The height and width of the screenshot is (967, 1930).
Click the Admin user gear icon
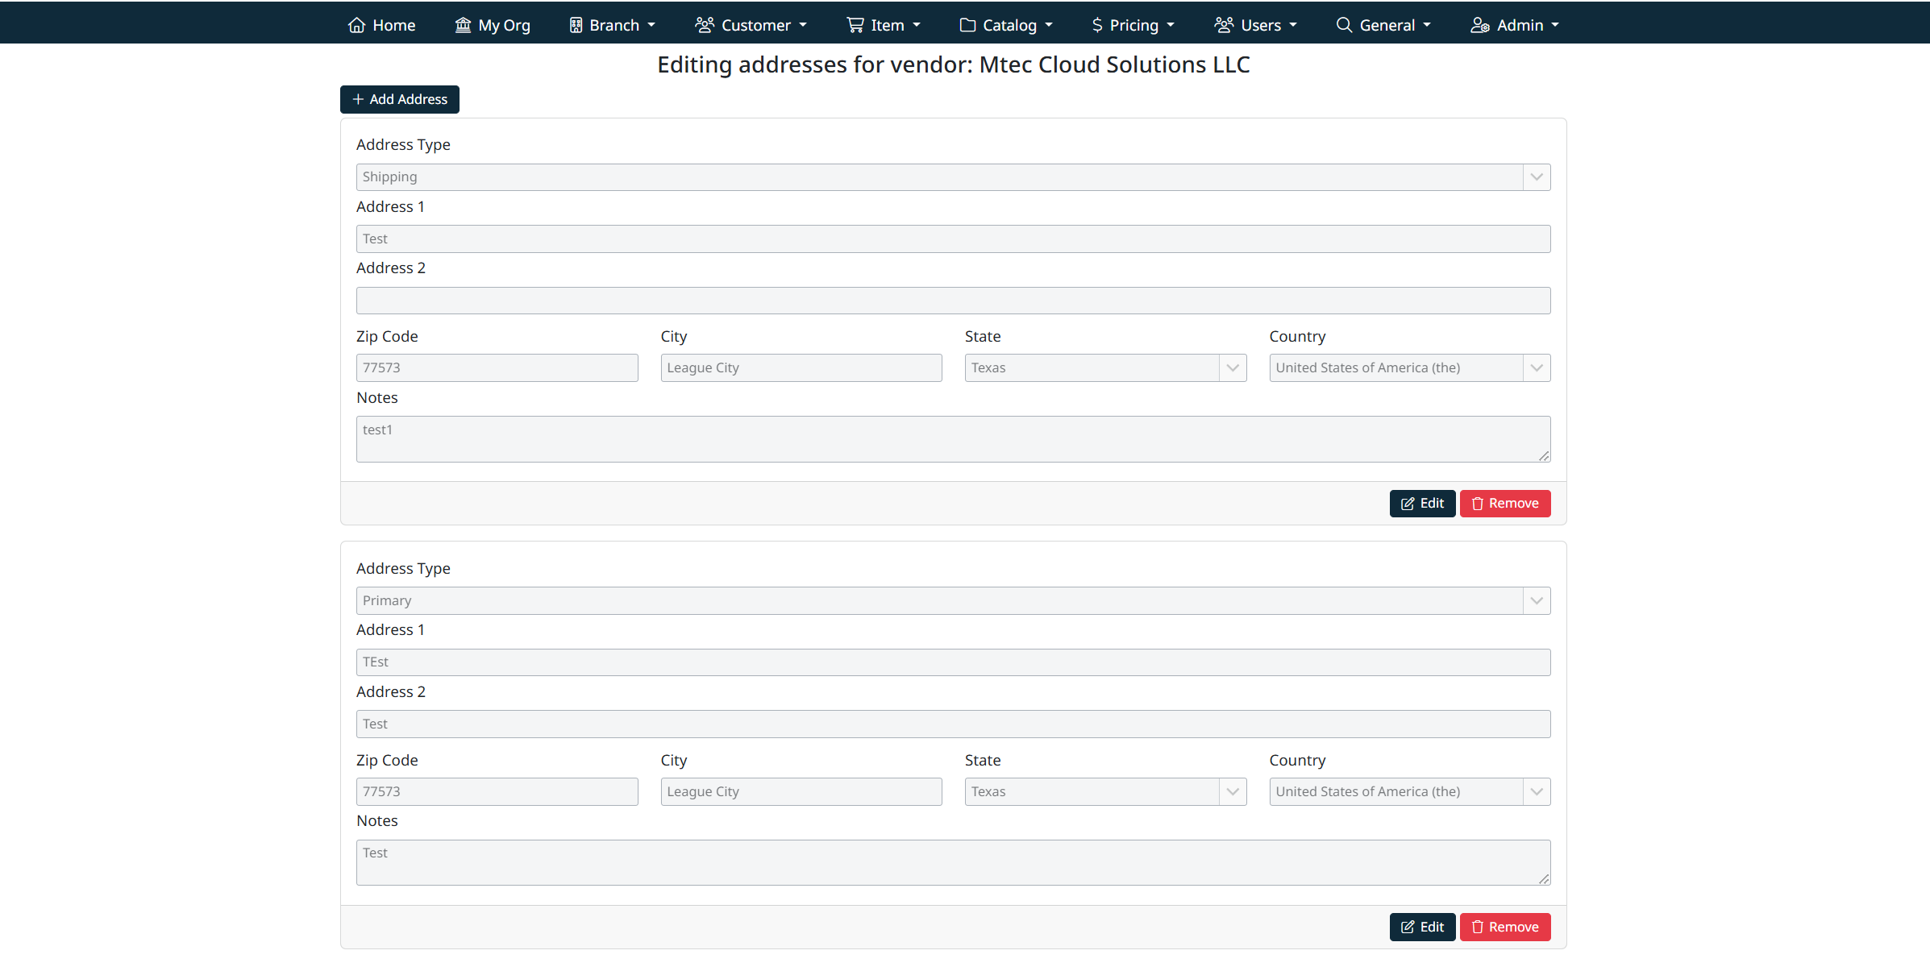[1479, 25]
